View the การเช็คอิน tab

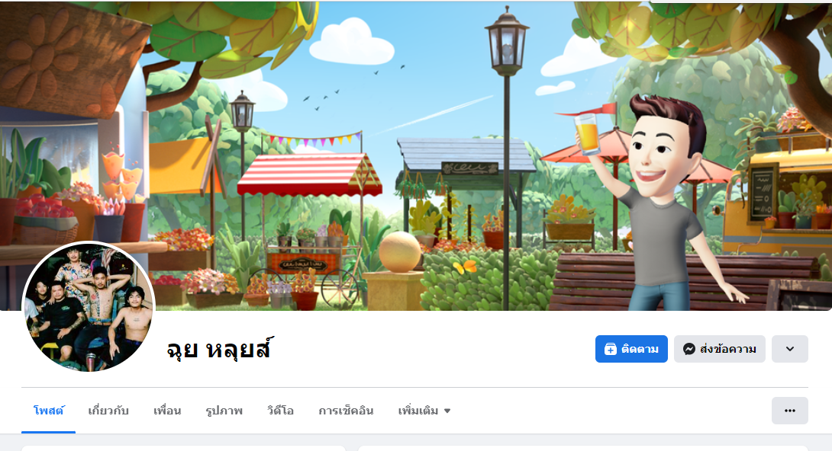click(x=346, y=411)
